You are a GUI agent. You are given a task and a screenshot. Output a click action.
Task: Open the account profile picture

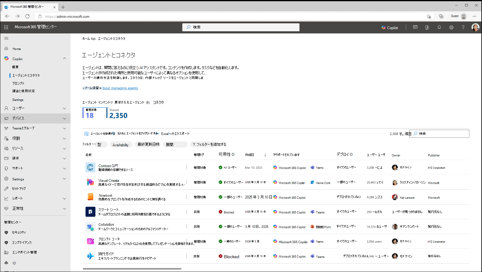pyautogui.click(x=475, y=27)
